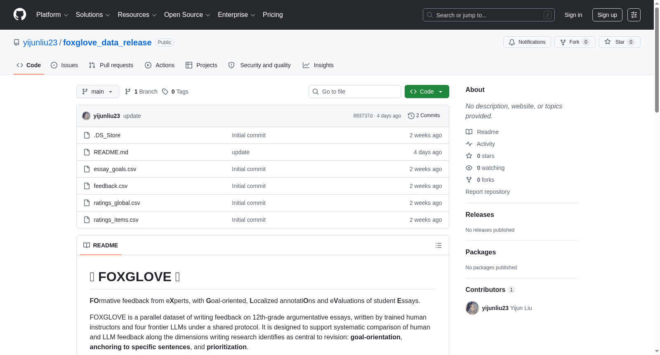Open feedback.csv file name link
This screenshot has height=355, width=660.
(x=111, y=186)
